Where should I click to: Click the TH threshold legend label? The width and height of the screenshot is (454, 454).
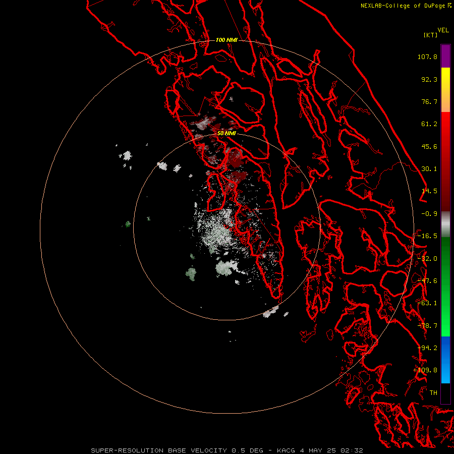[x=433, y=393]
